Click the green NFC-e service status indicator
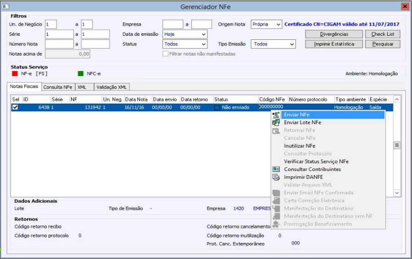 point(80,73)
